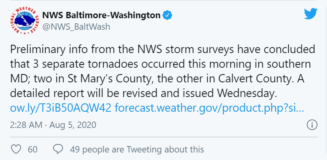The height and width of the screenshot is (160, 327).
Task: Click the blue verified badge checkmark
Action: coord(168,15)
